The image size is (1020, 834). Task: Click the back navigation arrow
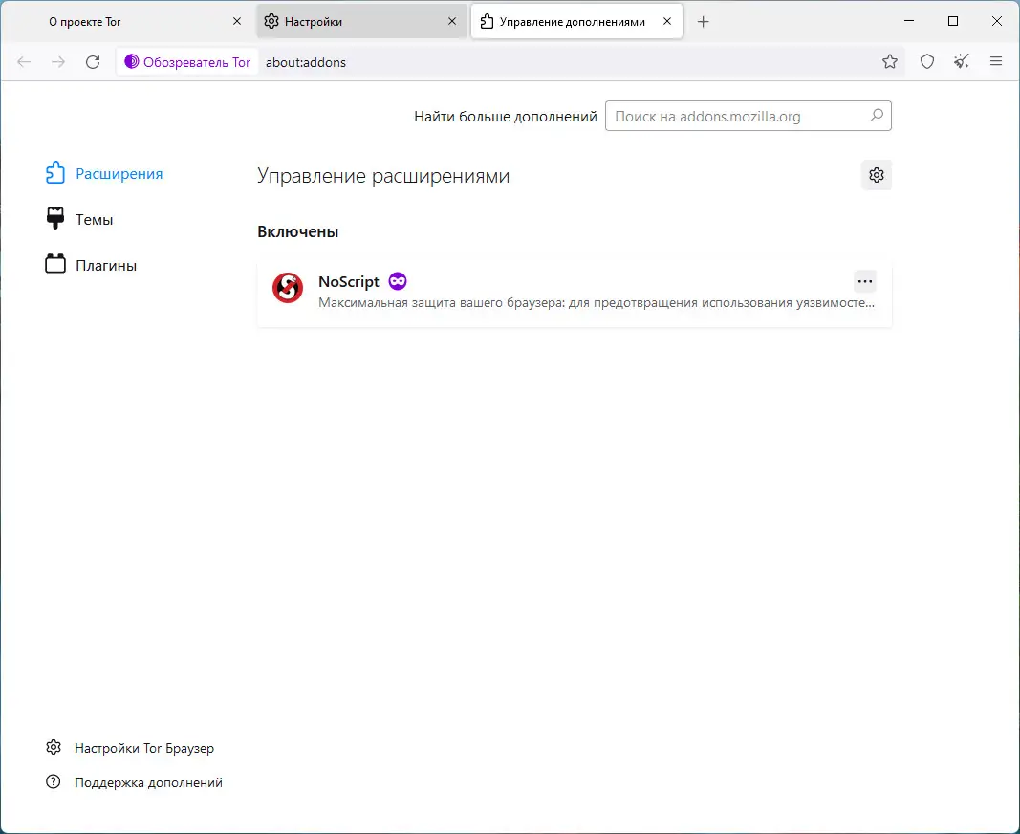point(24,62)
